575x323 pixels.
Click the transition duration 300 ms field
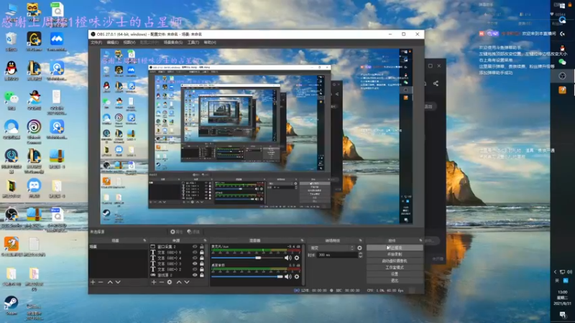[x=337, y=255]
